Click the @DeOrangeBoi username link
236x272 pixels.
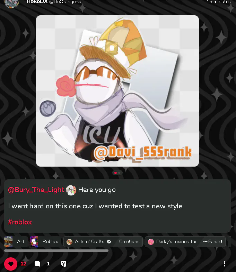(66, 2)
